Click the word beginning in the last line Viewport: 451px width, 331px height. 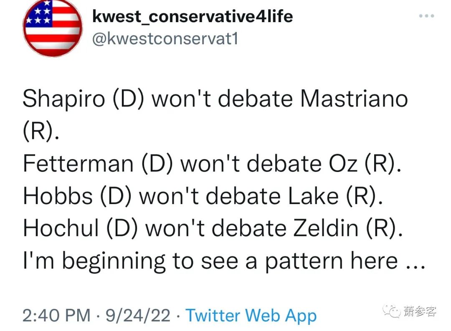click(114, 262)
